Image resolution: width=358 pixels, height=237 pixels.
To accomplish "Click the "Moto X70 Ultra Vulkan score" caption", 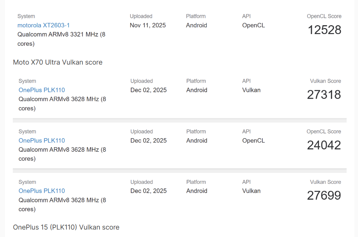I will (x=58, y=62).
